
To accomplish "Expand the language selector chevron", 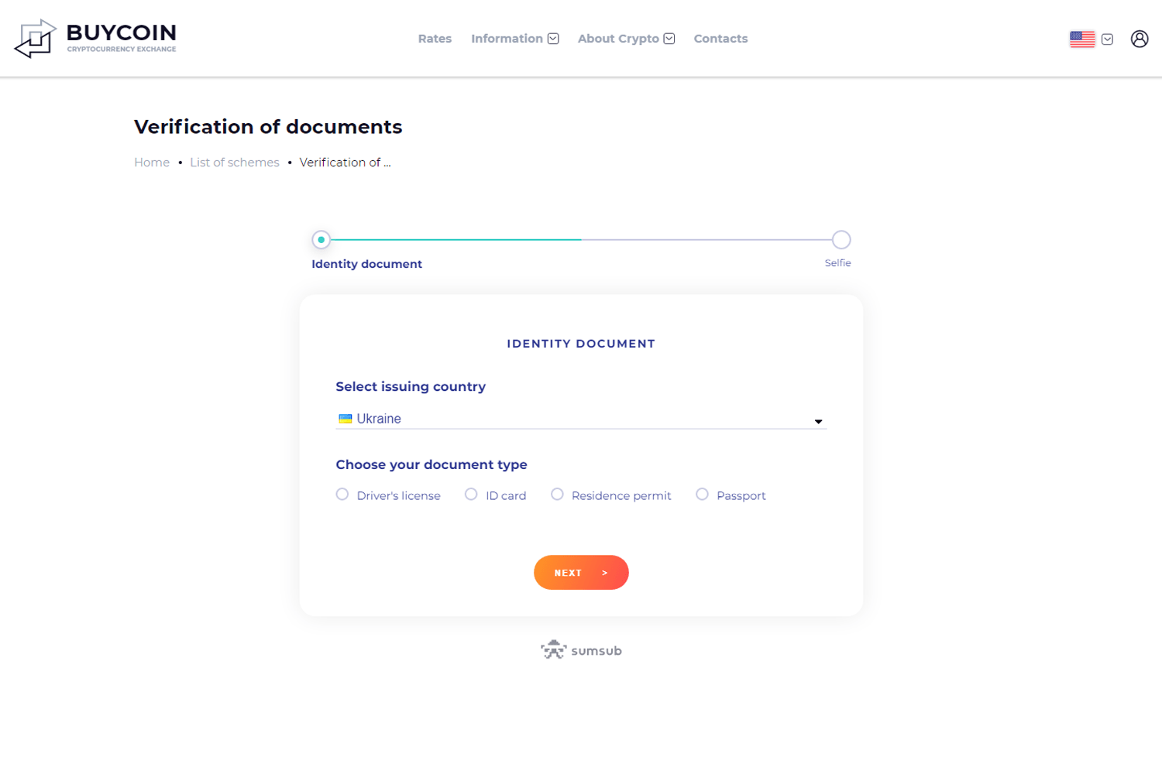I will point(1108,39).
